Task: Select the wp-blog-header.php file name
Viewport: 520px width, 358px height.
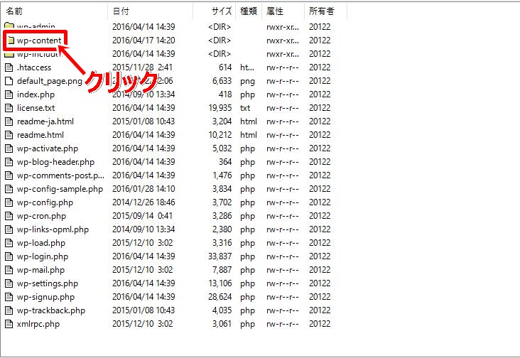Action: (x=55, y=162)
